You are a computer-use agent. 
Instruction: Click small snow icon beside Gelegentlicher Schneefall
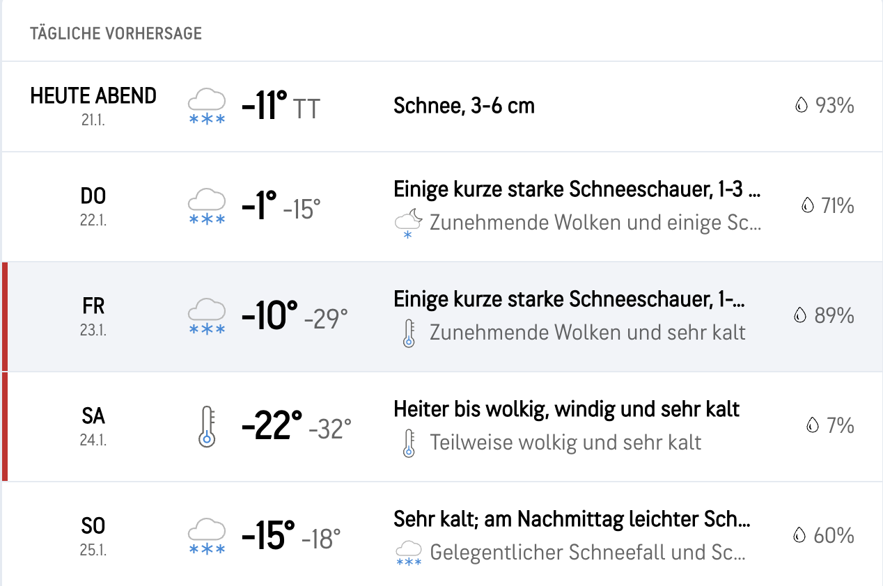(409, 553)
